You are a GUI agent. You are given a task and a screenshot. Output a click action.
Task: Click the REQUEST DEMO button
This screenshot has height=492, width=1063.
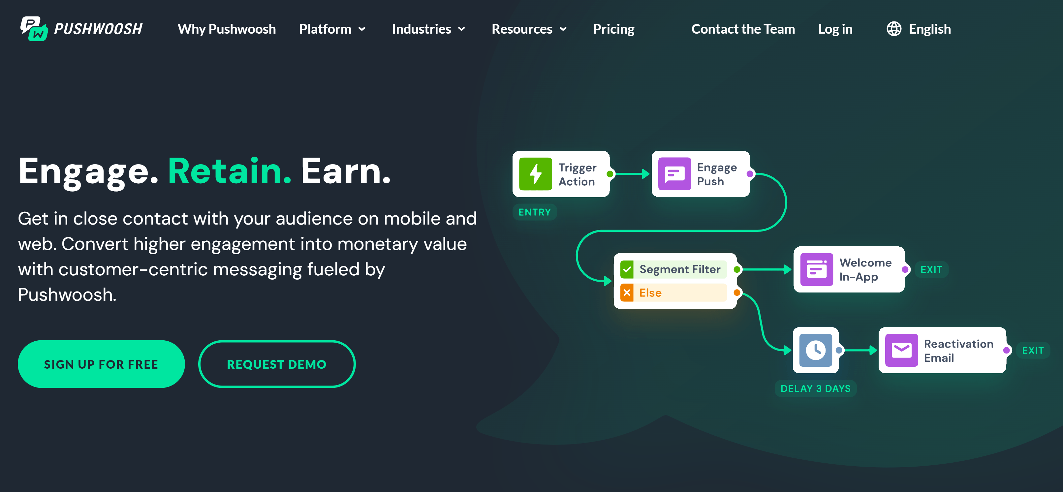276,364
